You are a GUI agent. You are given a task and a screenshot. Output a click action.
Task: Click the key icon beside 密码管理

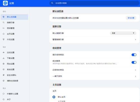point(4,28)
